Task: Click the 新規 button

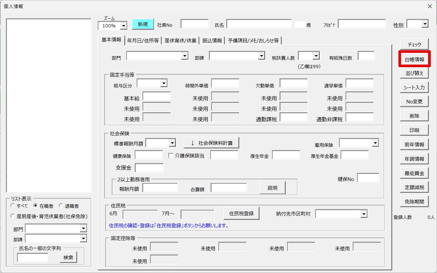Action: point(143,24)
